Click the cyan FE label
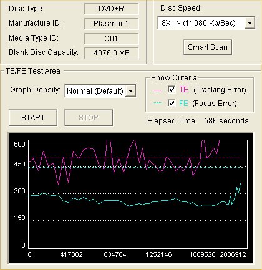 [183, 103]
